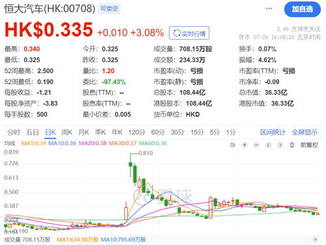The width and height of the screenshot is (326, 245).
Task: Refresh with the 实时行情 button
Action: (x=189, y=33)
